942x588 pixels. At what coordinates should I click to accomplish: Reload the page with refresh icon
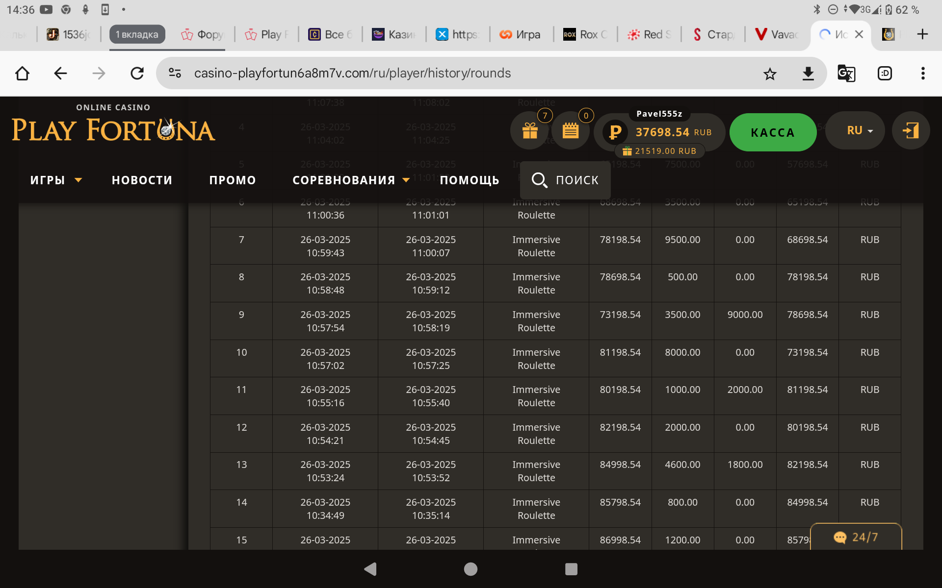pyautogui.click(x=137, y=73)
